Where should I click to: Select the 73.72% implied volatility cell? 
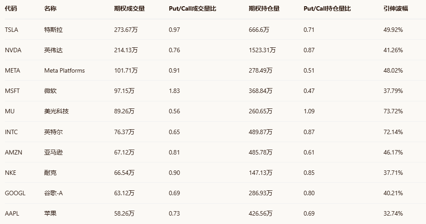coord(393,111)
